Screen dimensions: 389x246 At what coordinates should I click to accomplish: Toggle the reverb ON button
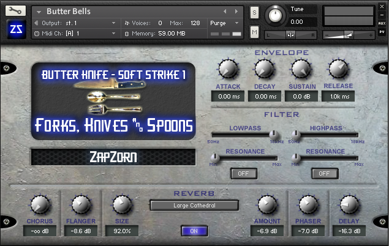[194, 230]
